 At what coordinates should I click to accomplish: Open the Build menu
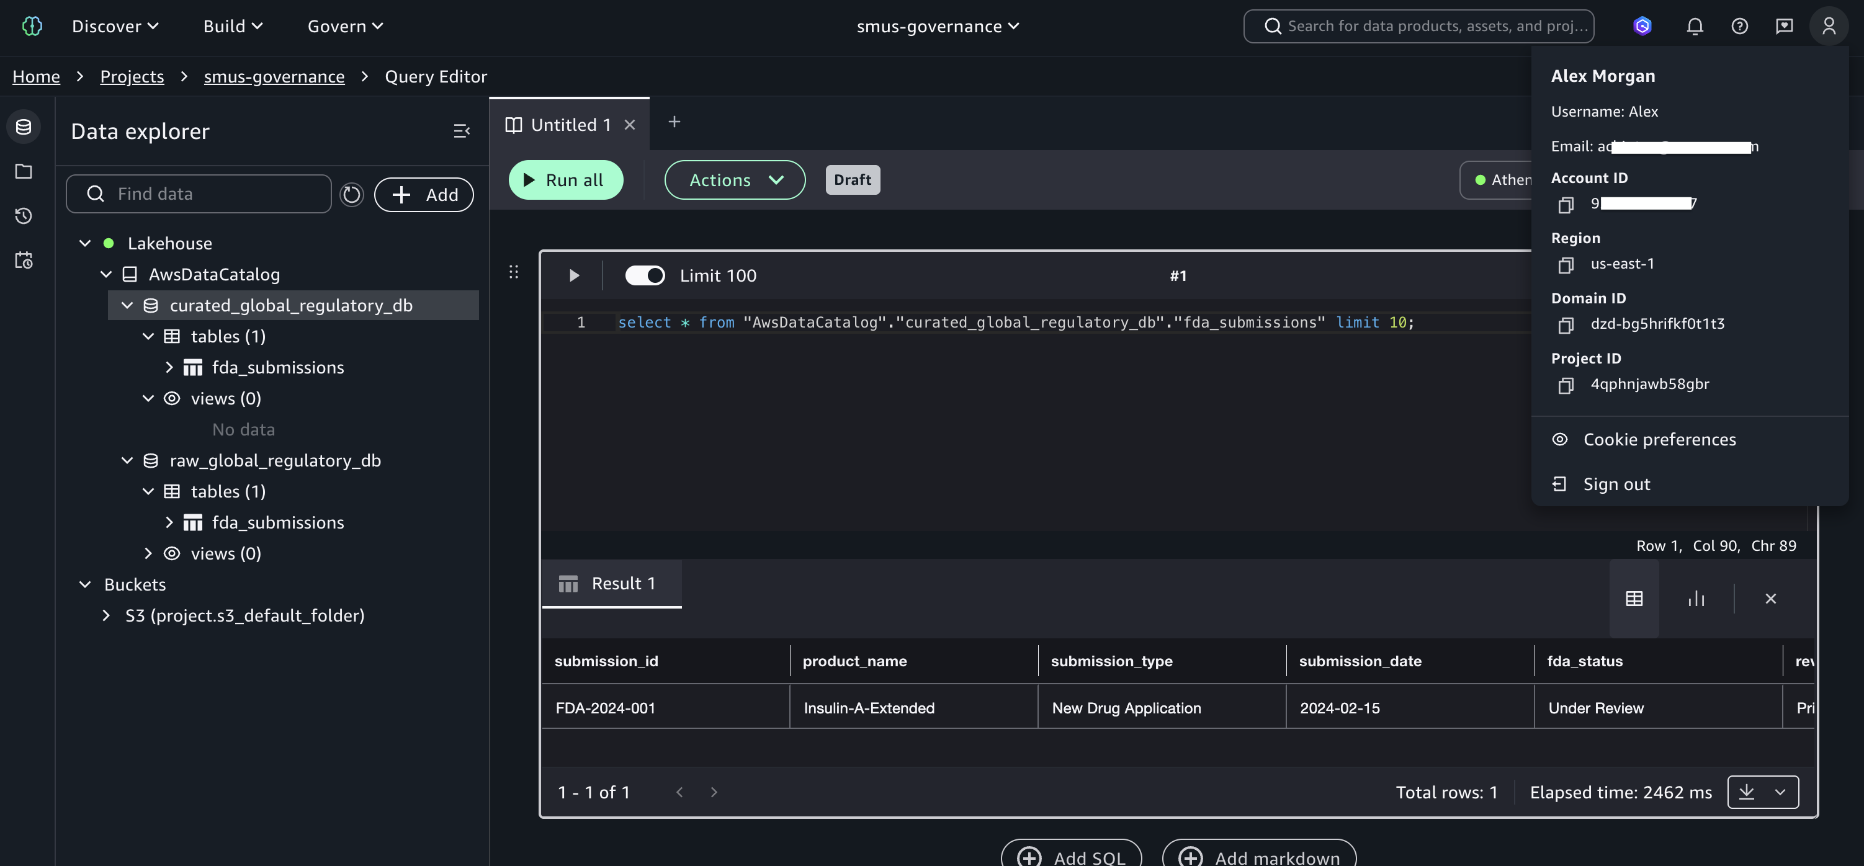coord(233,26)
